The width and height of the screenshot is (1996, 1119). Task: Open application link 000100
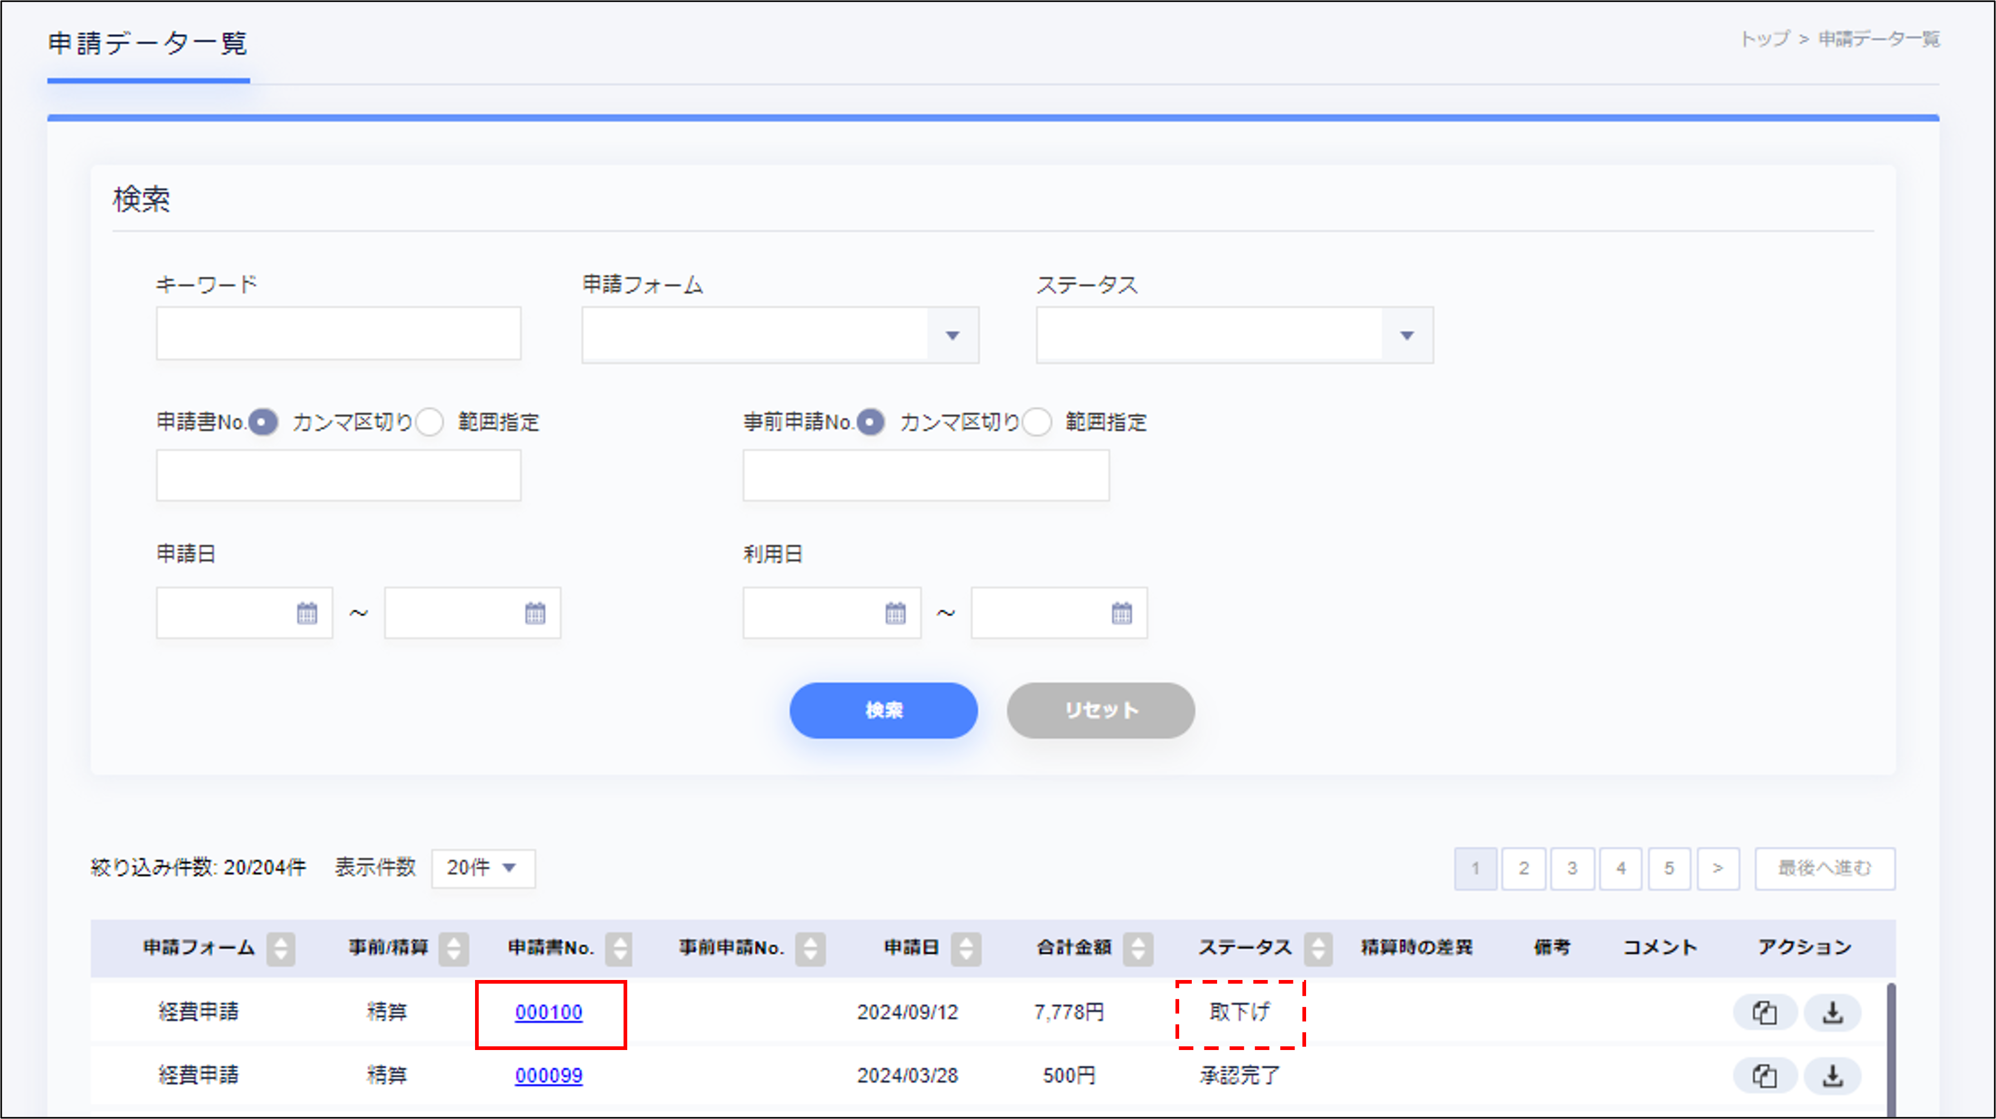click(549, 1012)
